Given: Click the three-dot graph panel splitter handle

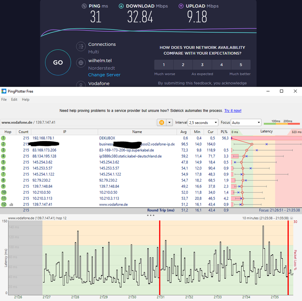Looking at the screenshot, I should tap(151, 215).
